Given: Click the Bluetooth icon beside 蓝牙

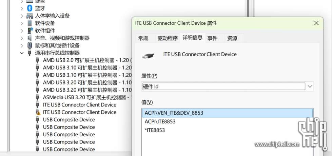Looking at the screenshot, I should (30, 8).
